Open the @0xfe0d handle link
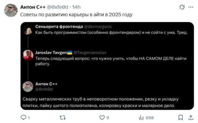Image resolution: width=198 pixels, height=123 pixels. click(x=58, y=7)
